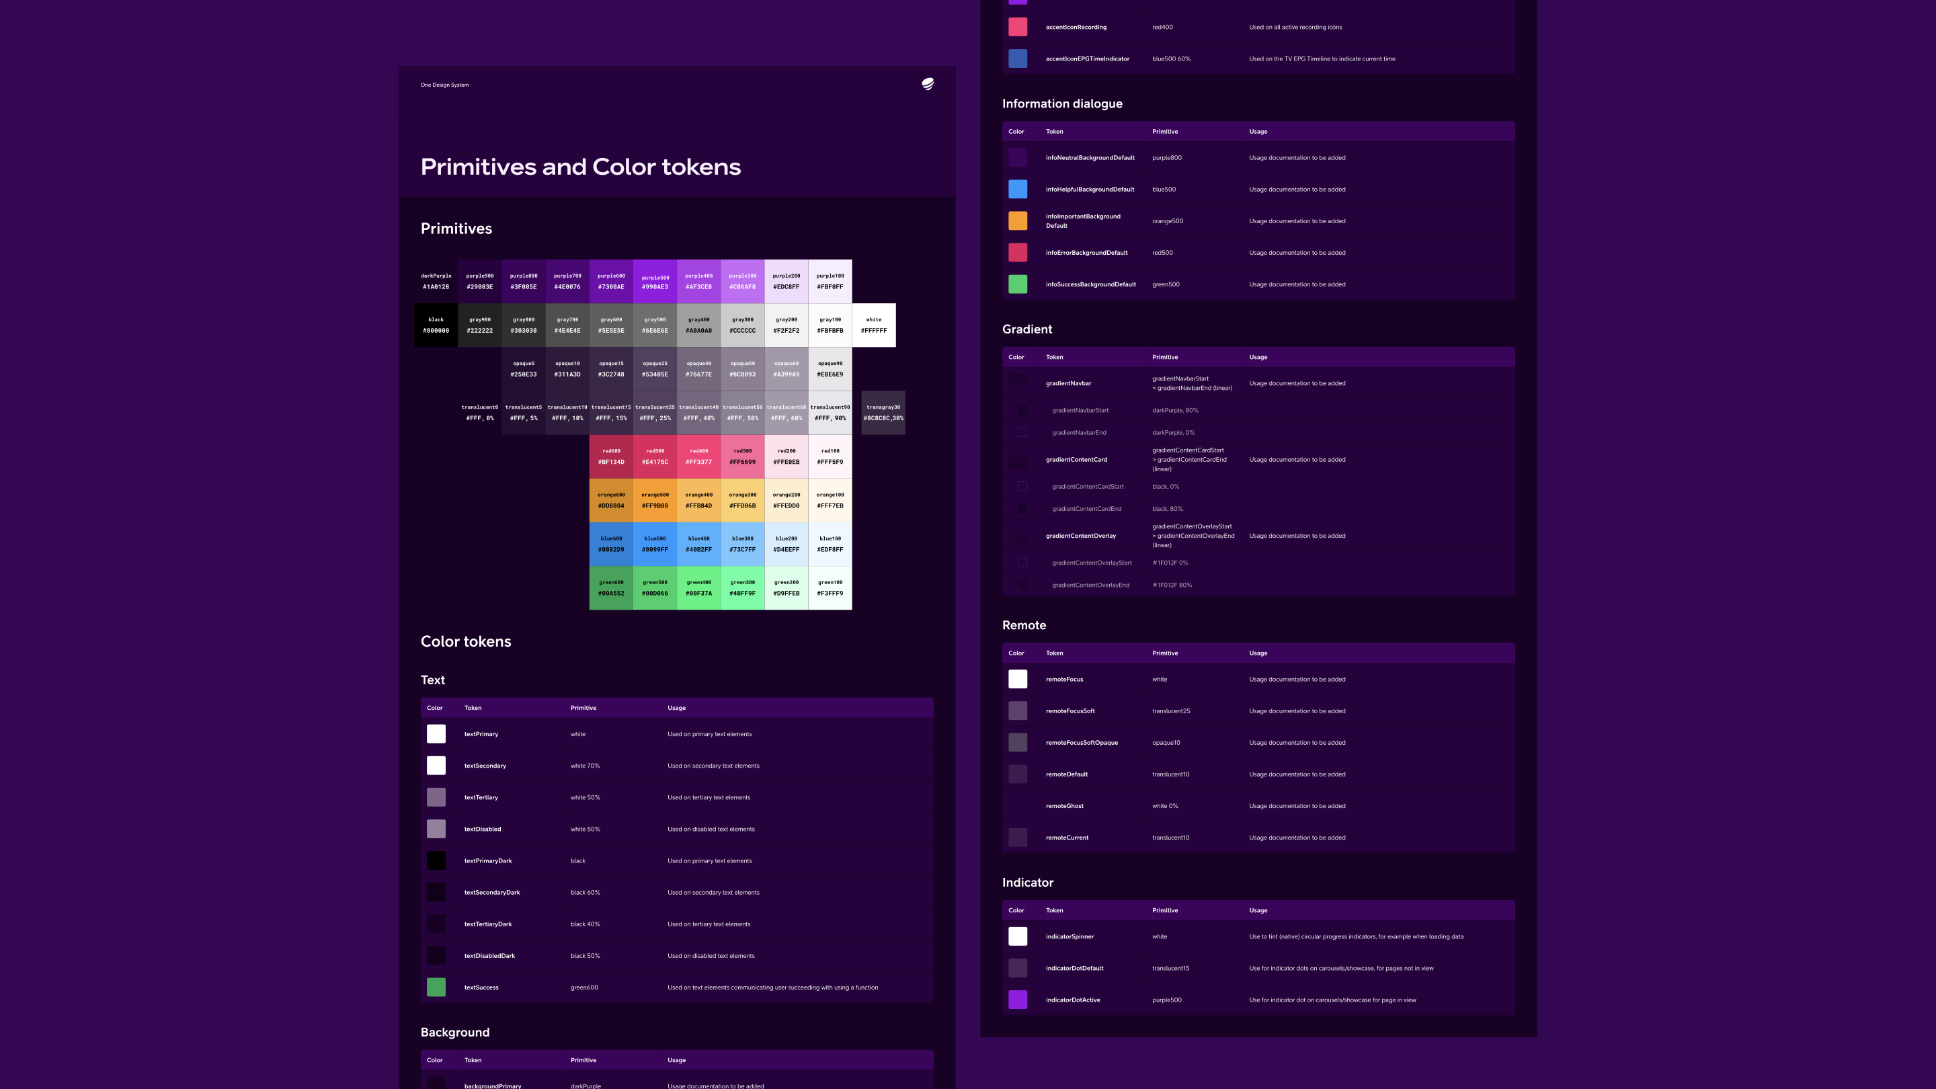Click the indicatorDotActive purple color square
Viewport: 1936px width, 1089px height.
1018,1000
